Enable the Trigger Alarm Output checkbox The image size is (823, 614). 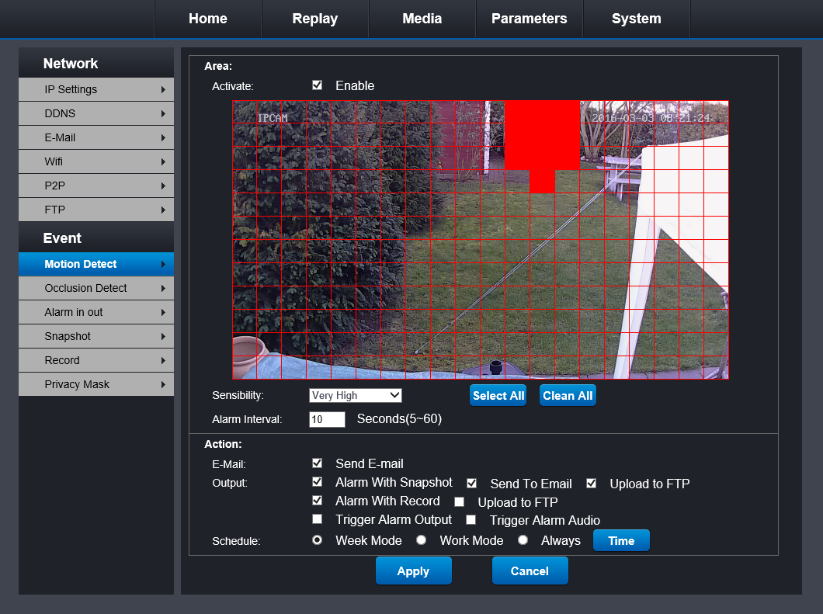(x=317, y=519)
